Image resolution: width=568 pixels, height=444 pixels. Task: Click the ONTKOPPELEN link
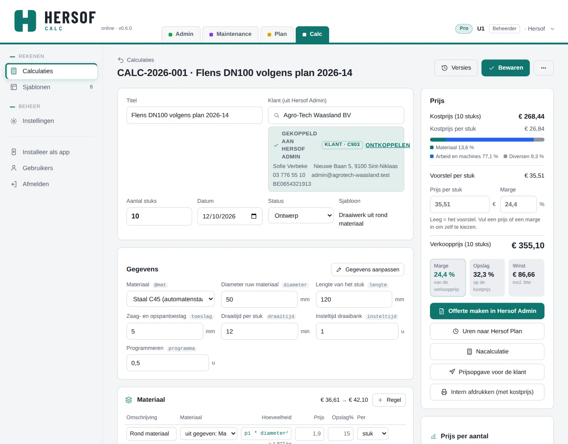pos(388,145)
